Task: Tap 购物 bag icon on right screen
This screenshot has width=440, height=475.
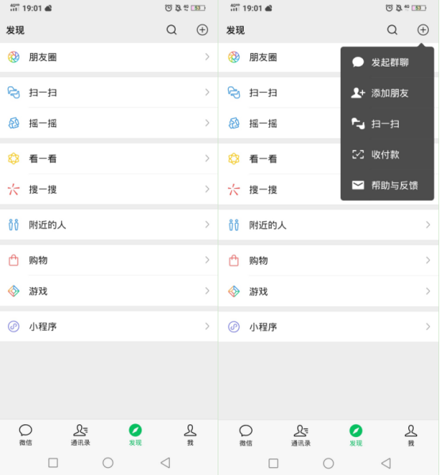Action: (x=234, y=261)
